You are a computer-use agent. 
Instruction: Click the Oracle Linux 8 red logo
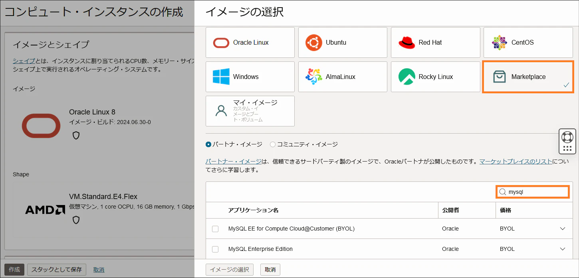coord(41,126)
